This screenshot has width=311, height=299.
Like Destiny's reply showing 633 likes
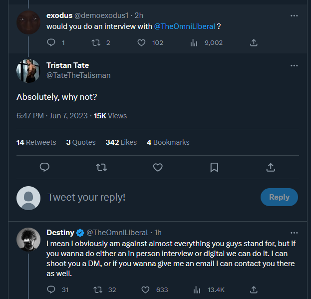click(145, 290)
